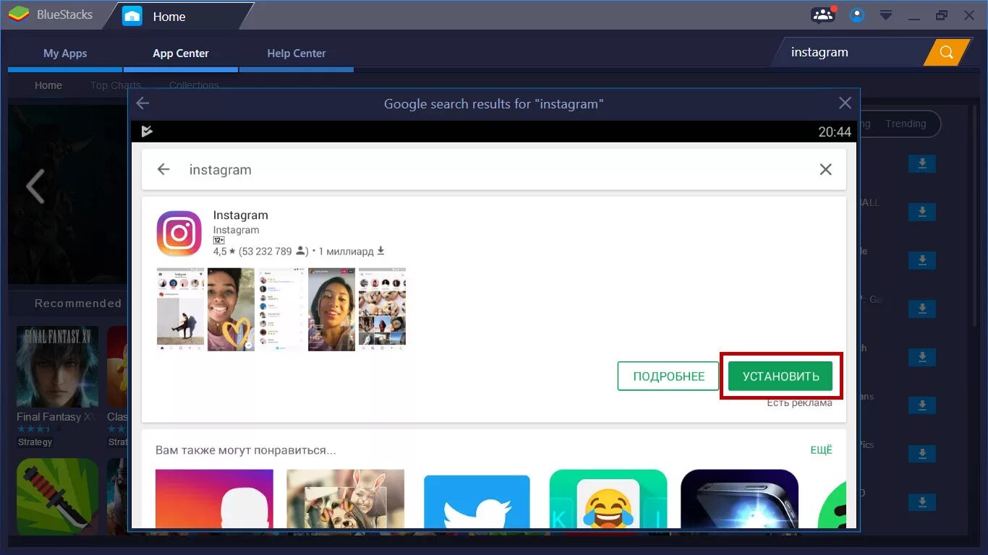Open the explore photo grid screenshot
The image size is (988, 555).
coord(382,309)
